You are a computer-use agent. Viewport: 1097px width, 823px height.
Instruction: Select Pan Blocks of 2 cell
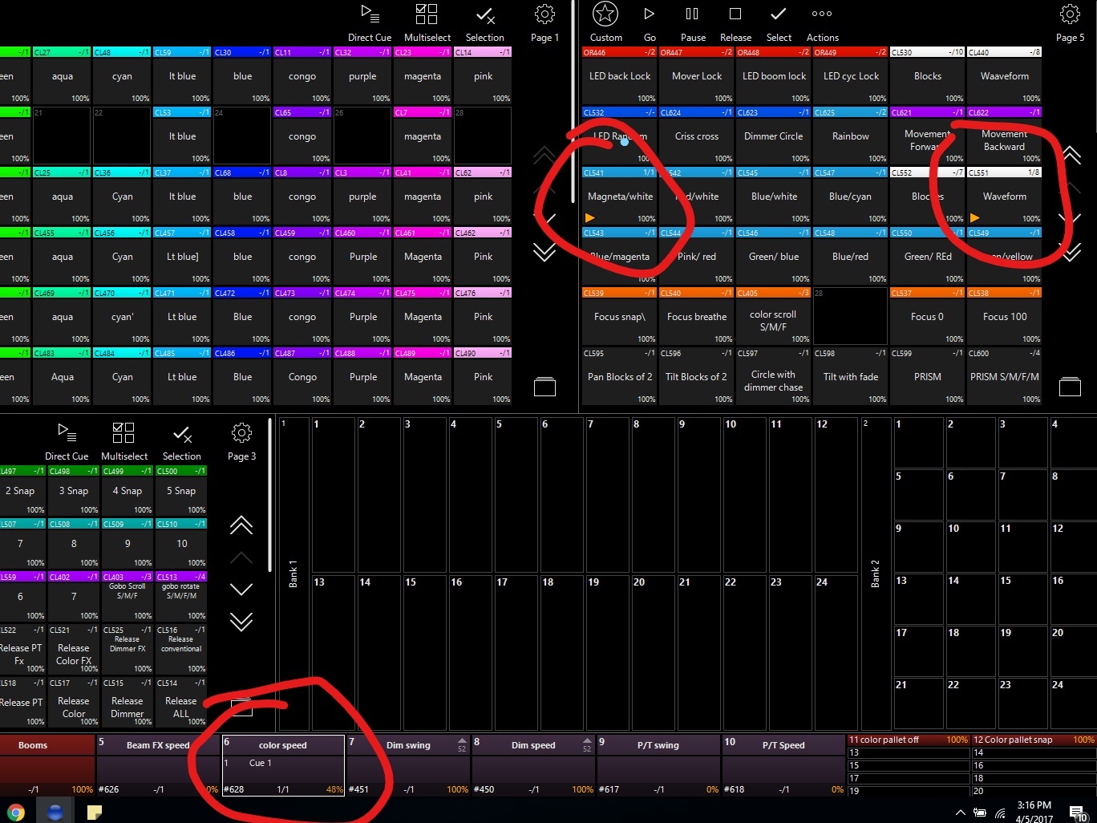pyautogui.click(x=619, y=376)
